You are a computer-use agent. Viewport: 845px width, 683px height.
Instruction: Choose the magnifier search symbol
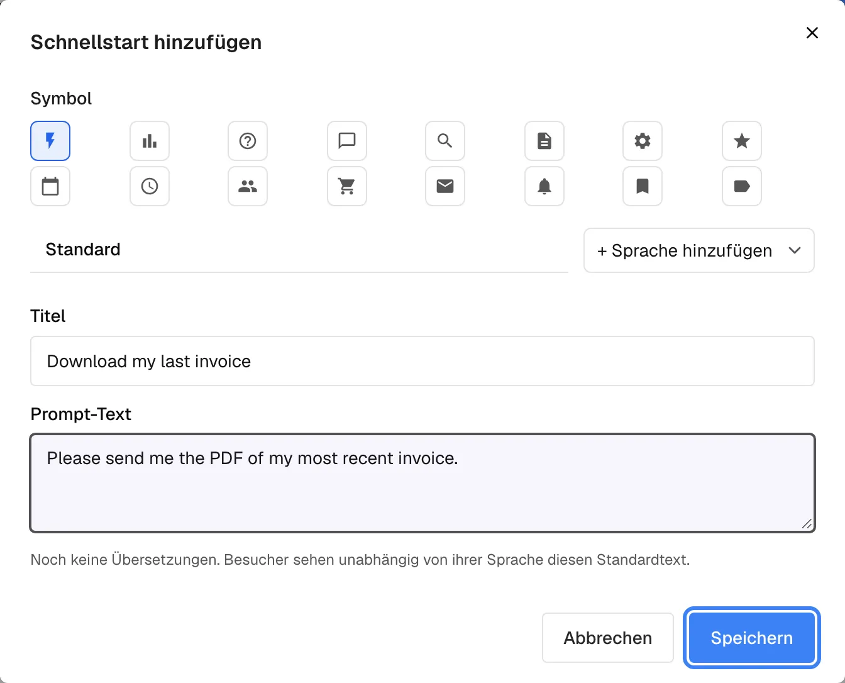(445, 141)
